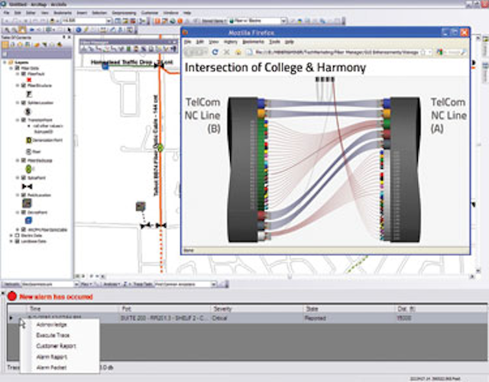489x382 pixels.
Task: Open the Stored Items Fiber/Electric dropdown
Action: [283, 21]
